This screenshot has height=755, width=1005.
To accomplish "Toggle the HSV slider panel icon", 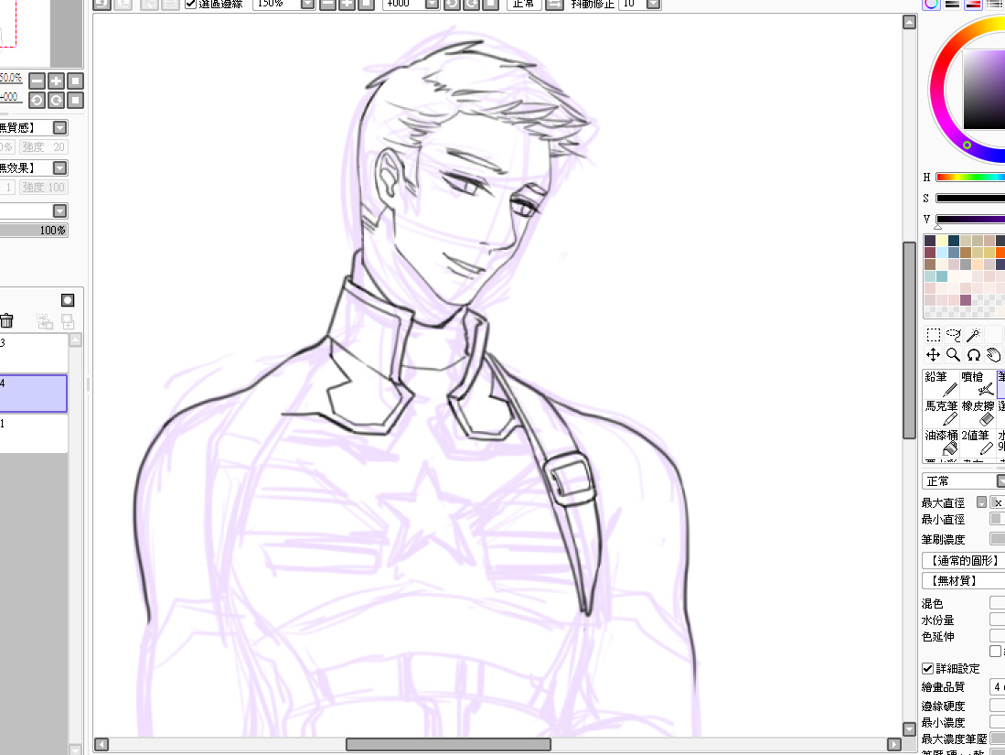I will [x=973, y=4].
